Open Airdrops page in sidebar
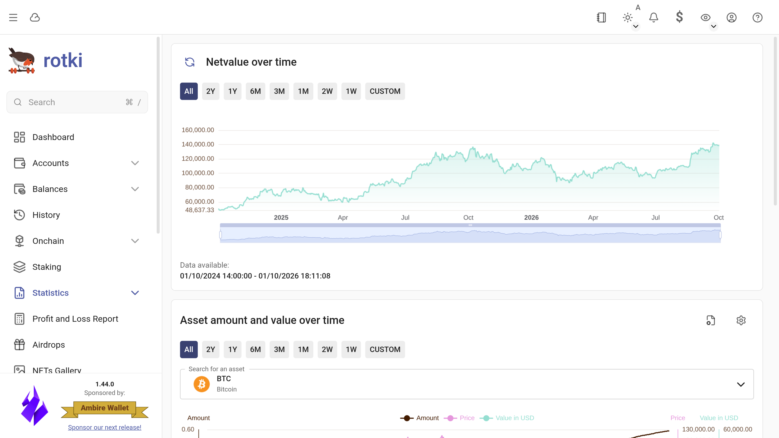 click(x=77, y=345)
